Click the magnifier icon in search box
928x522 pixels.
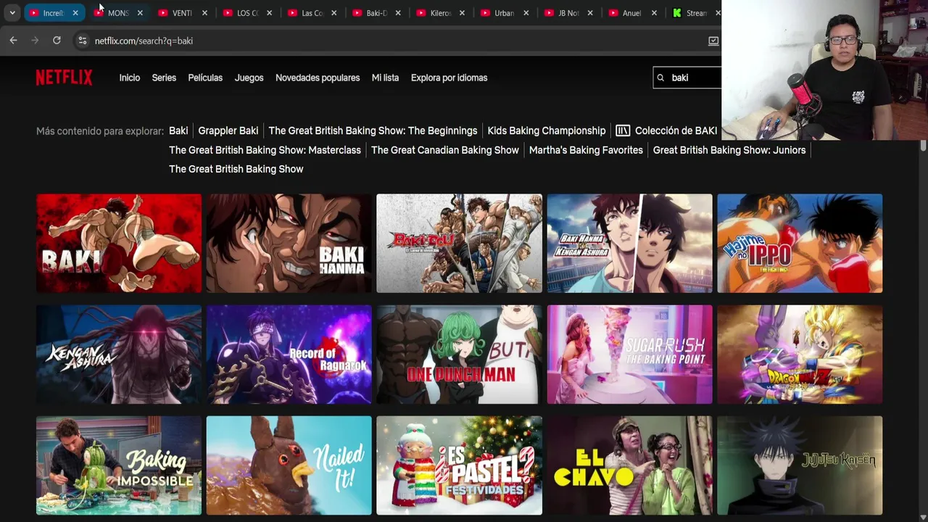pyautogui.click(x=660, y=78)
